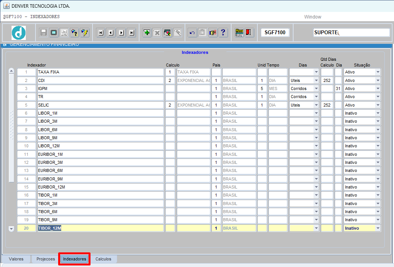Click the Undo arrow icon

click(192, 33)
